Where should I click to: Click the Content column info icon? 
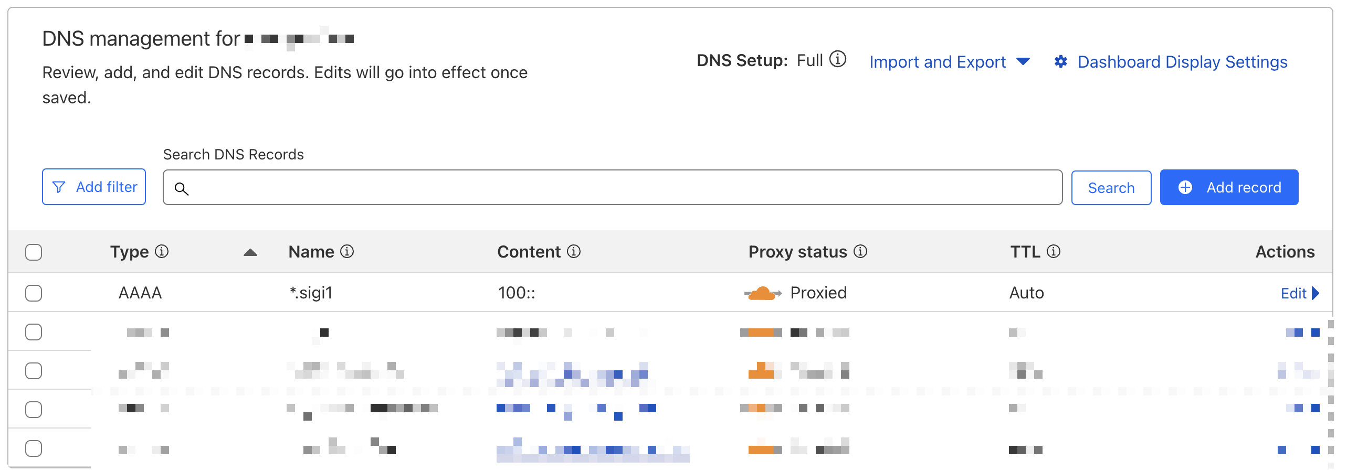[574, 252]
